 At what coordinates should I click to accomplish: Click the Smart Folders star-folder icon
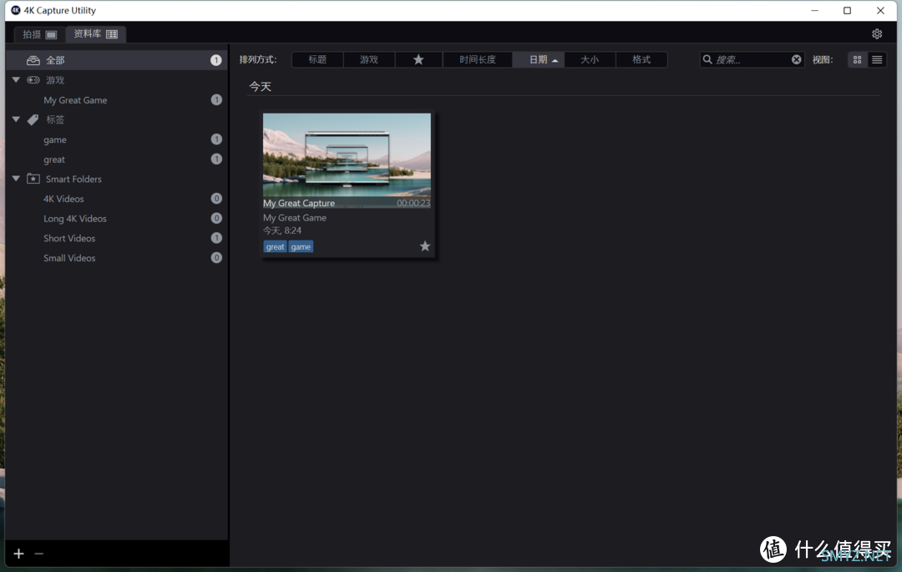click(33, 179)
